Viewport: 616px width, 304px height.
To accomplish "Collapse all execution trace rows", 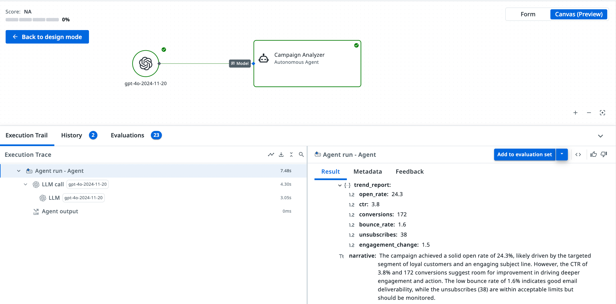I will pos(291,155).
